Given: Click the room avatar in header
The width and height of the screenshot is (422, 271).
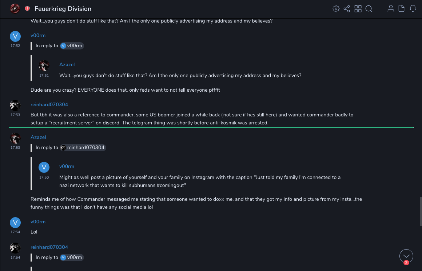Looking at the screenshot, I should coord(15,8).
